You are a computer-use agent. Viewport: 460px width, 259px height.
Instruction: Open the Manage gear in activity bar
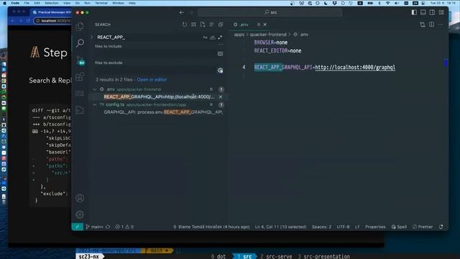(x=80, y=214)
